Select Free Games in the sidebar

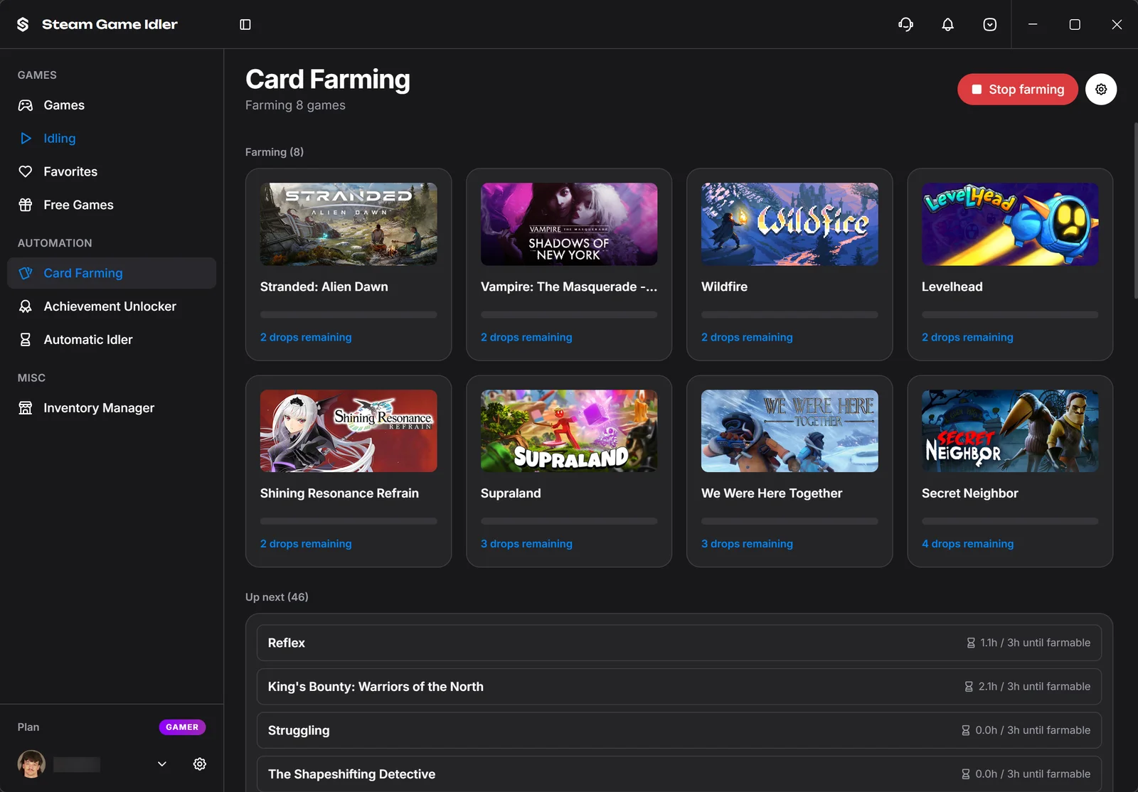pos(112,205)
